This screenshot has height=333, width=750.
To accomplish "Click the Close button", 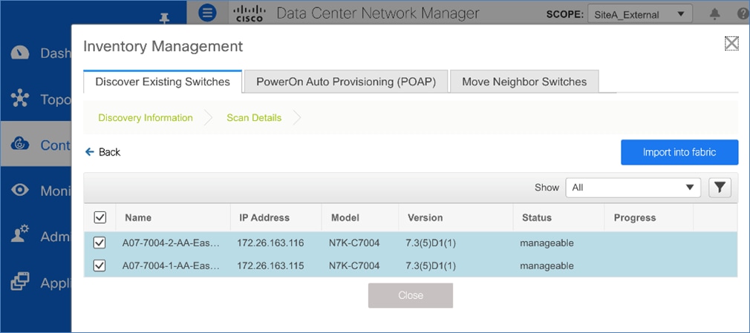I will [x=411, y=295].
